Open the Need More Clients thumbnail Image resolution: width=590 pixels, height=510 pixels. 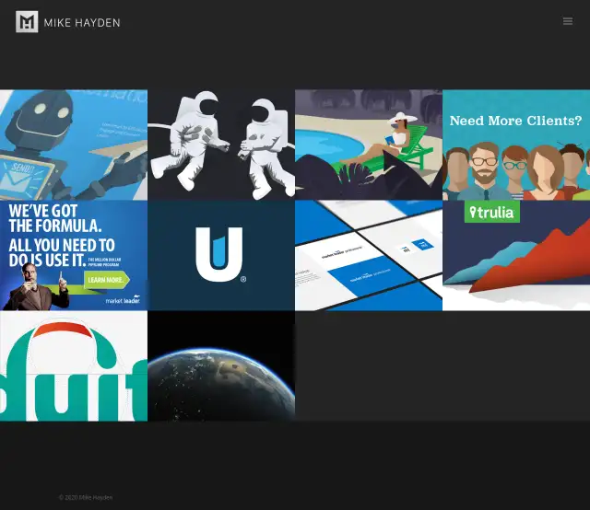pyautogui.click(x=516, y=145)
